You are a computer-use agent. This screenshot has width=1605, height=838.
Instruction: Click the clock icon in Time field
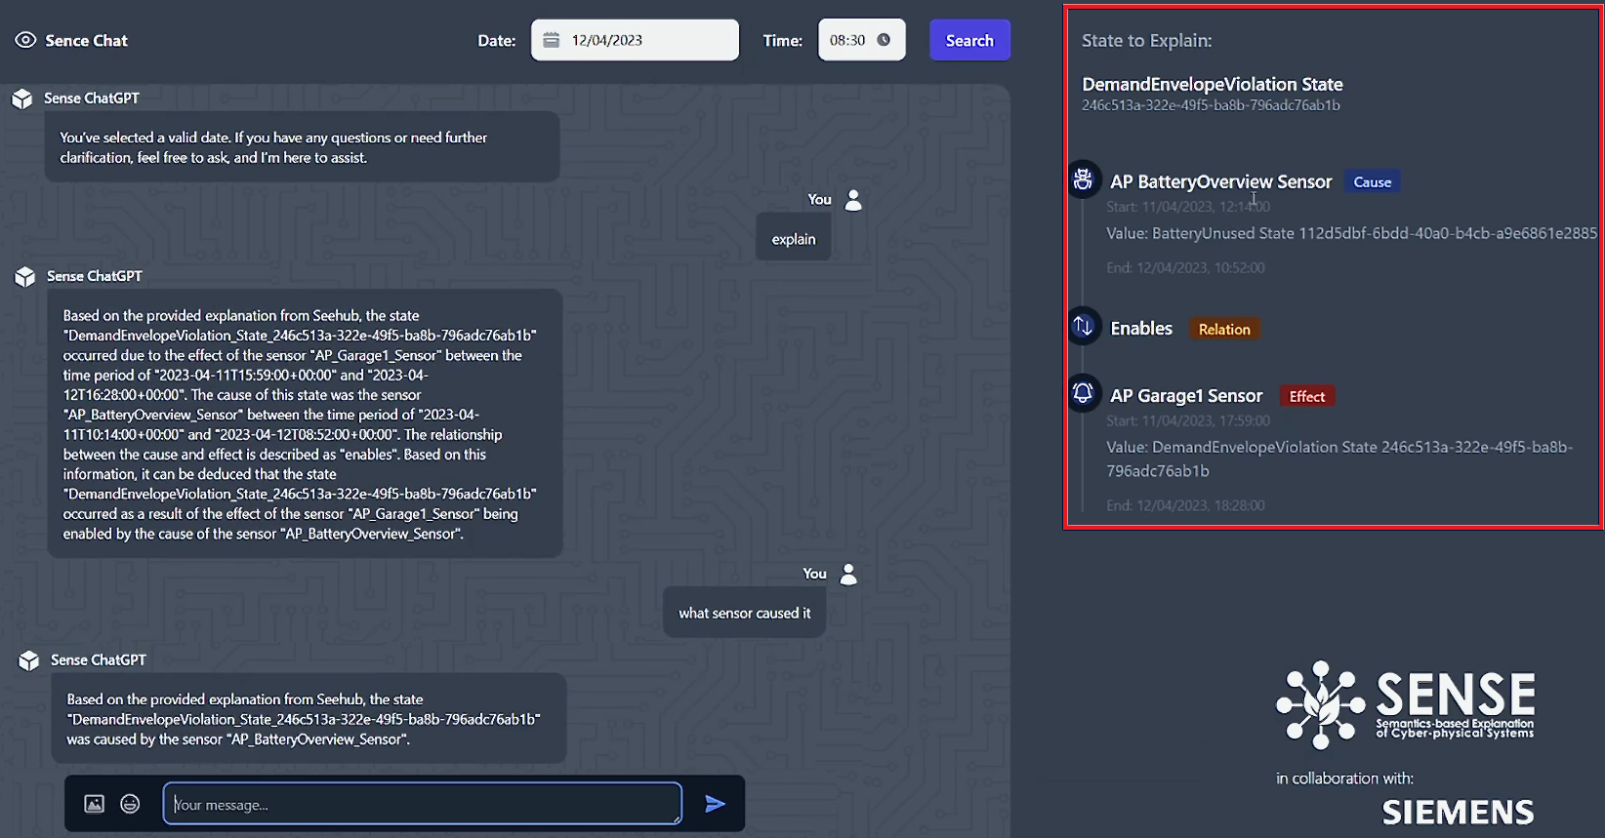(884, 40)
